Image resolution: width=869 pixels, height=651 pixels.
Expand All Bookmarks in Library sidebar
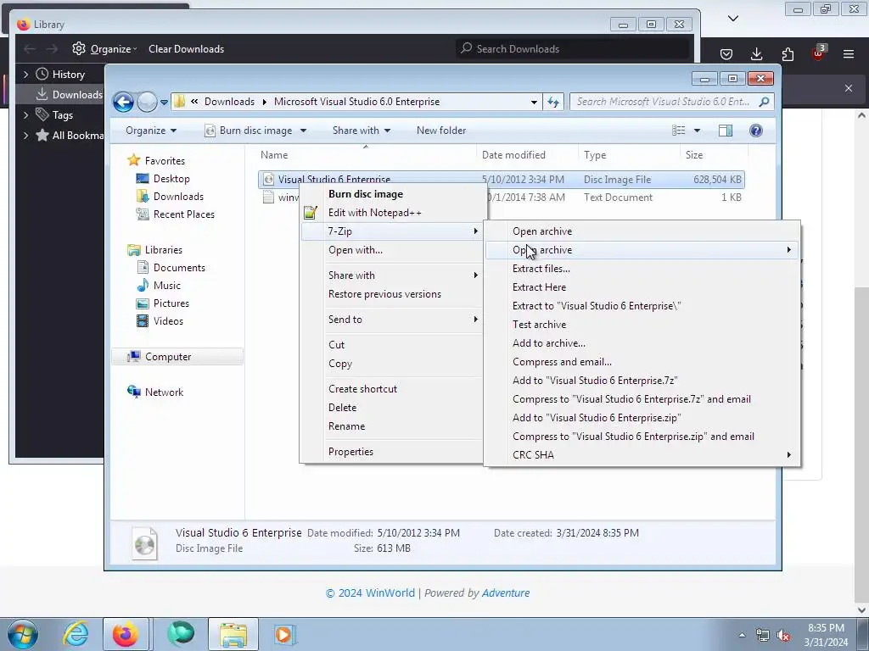pyautogui.click(x=25, y=136)
